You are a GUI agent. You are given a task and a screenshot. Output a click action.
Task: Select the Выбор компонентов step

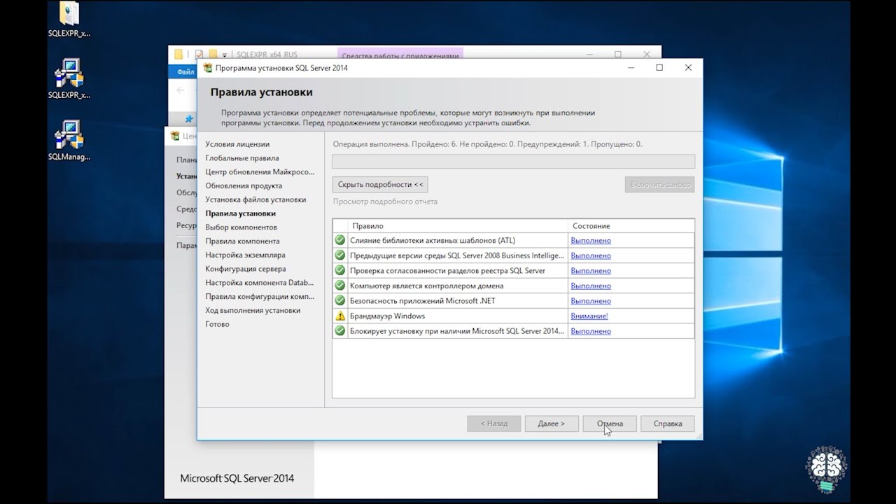241,227
